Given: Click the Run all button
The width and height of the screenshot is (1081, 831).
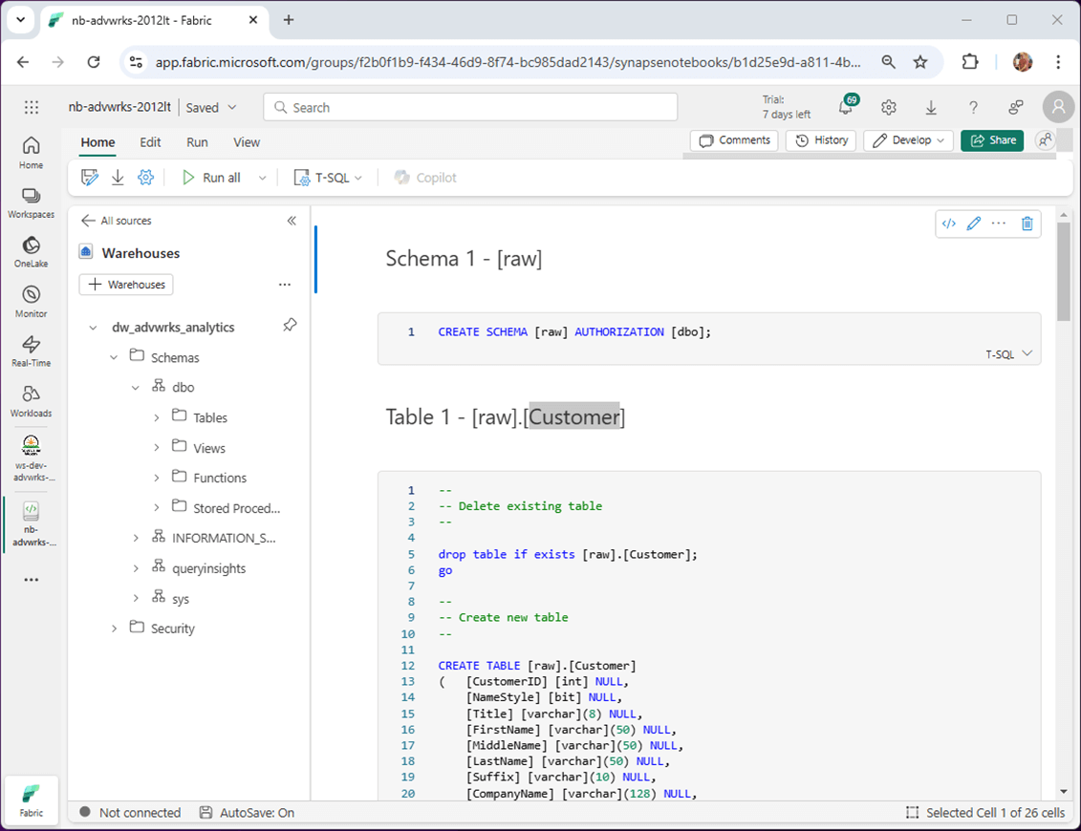Looking at the screenshot, I should 212,178.
